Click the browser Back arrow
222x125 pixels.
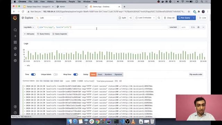pos(14,11)
